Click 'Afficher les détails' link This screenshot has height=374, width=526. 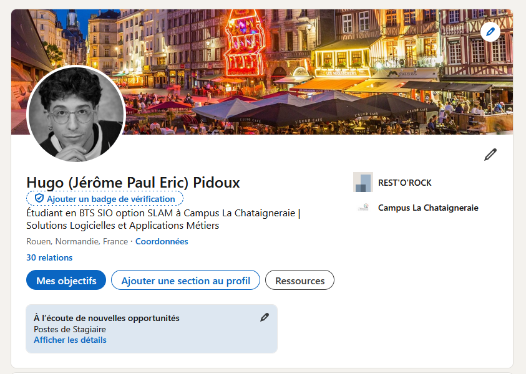coord(70,340)
